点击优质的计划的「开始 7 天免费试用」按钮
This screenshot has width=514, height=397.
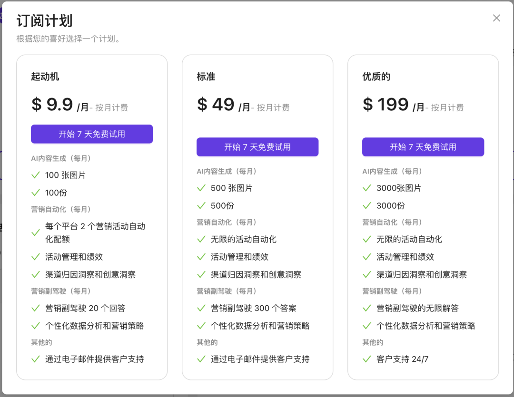pos(423,147)
